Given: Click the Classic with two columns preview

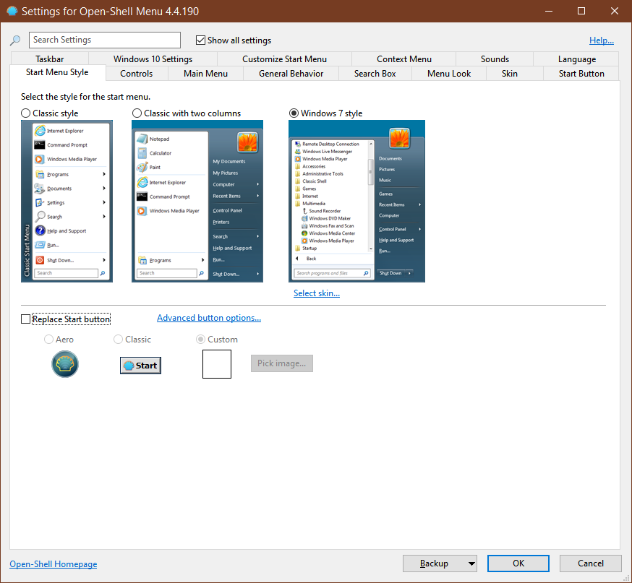Looking at the screenshot, I should coord(197,202).
